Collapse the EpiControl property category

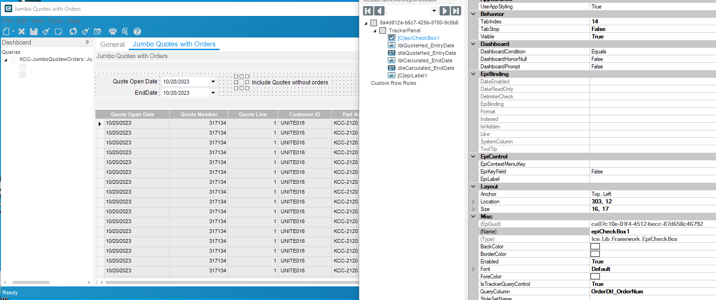coord(473,157)
